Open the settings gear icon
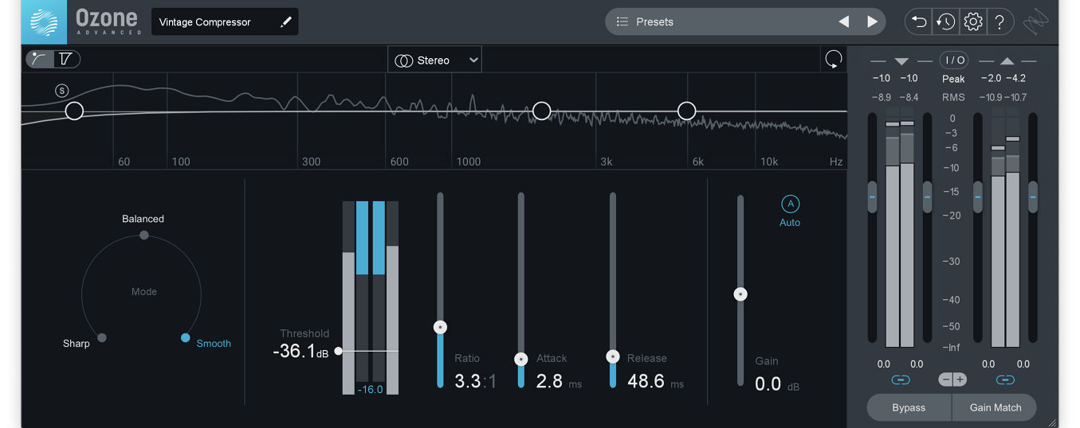This screenshot has width=1080, height=428. pyautogui.click(x=972, y=22)
